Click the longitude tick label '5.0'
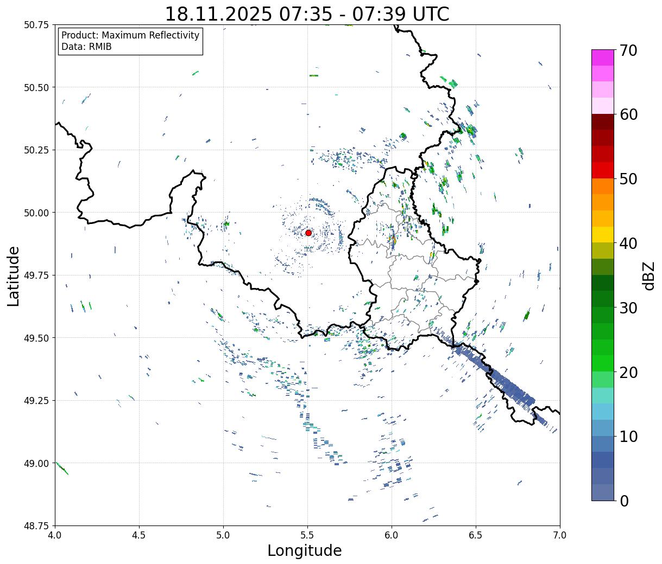 (223, 535)
